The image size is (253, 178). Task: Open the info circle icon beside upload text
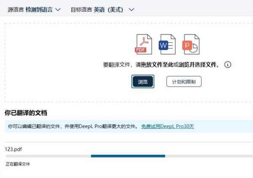pyautogui.click(x=228, y=65)
